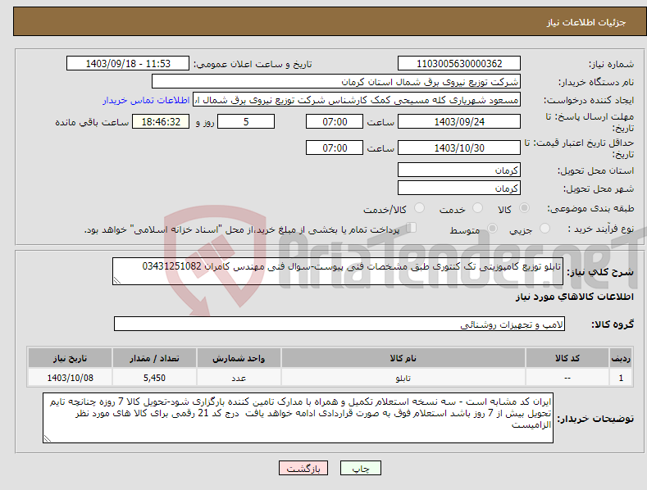647x490 pixels.
Task: Click the delivery province field کرمان
Action: click(x=459, y=170)
